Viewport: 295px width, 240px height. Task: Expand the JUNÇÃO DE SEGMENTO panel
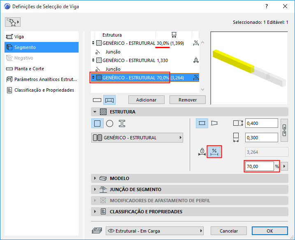point(95,189)
